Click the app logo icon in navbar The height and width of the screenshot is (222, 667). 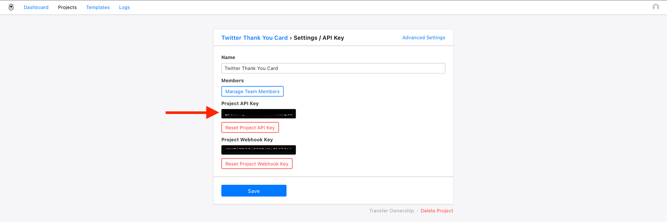(x=11, y=7)
